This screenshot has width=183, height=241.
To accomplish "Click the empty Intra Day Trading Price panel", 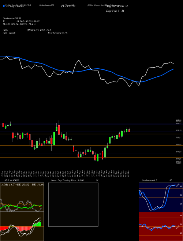I will [x=73, y=204].
